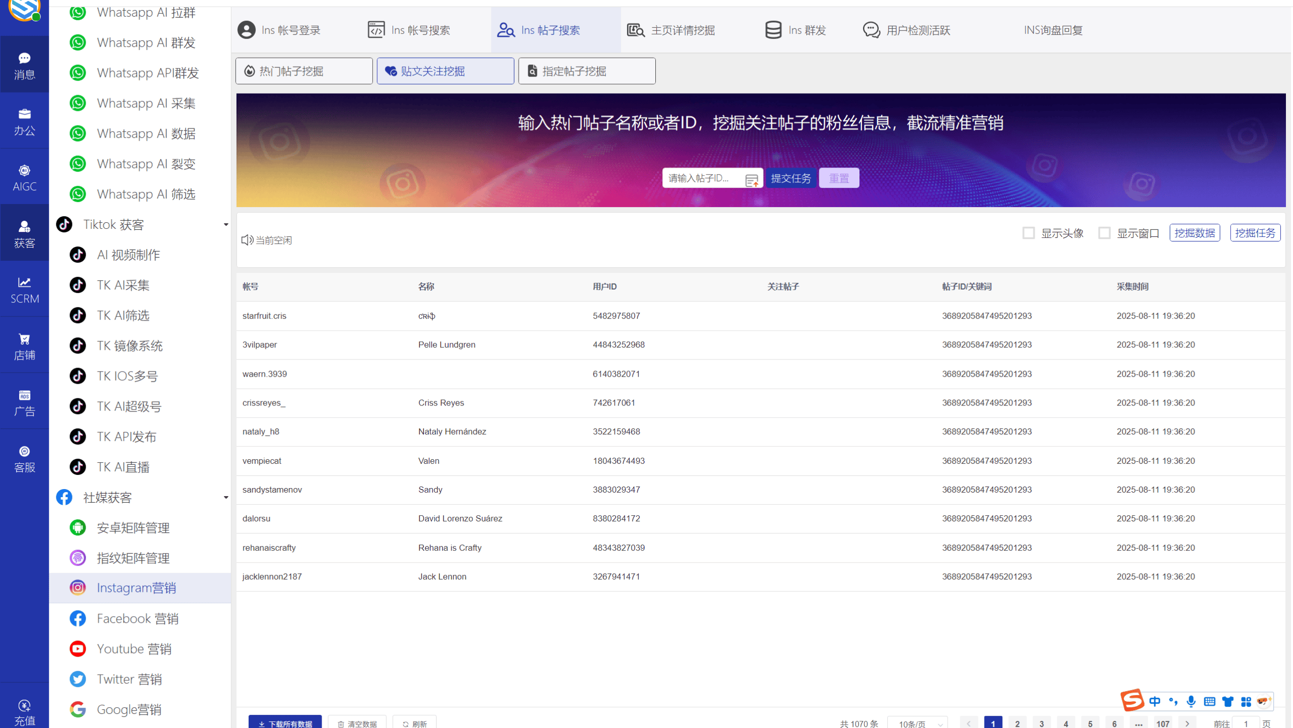Switch to the 指定帖子挖掘 tab

[x=586, y=71]
